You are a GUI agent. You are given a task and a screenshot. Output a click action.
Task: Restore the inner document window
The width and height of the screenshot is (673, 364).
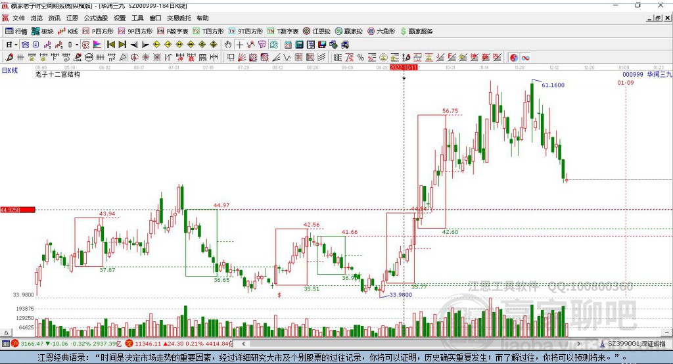[x=658, y=18]
